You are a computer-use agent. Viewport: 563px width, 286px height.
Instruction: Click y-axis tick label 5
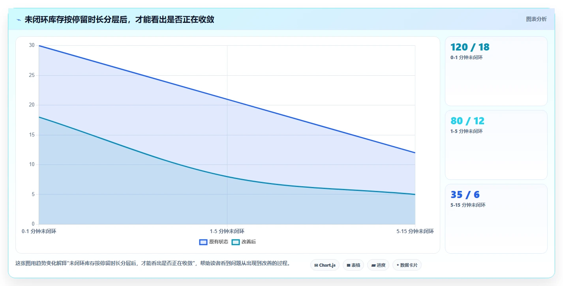click(x=33, y=194)
